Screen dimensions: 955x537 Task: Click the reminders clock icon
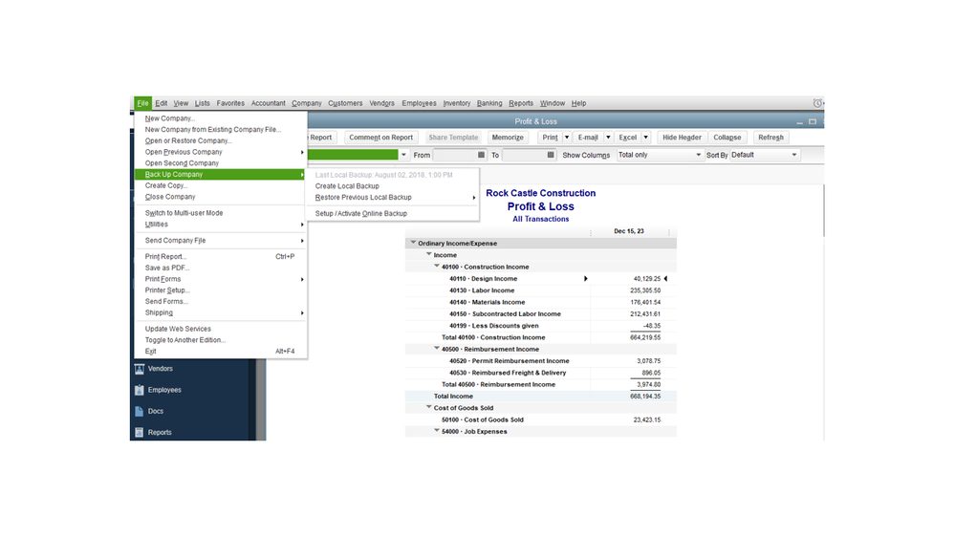[x=817, y=103]
